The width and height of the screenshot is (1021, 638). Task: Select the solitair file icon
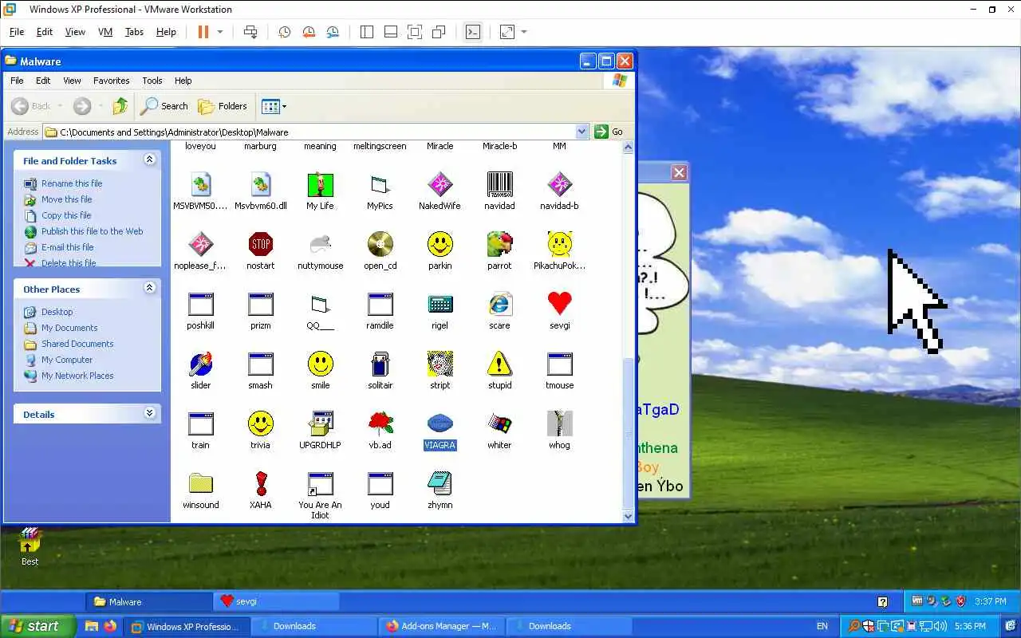click(380, 364)
